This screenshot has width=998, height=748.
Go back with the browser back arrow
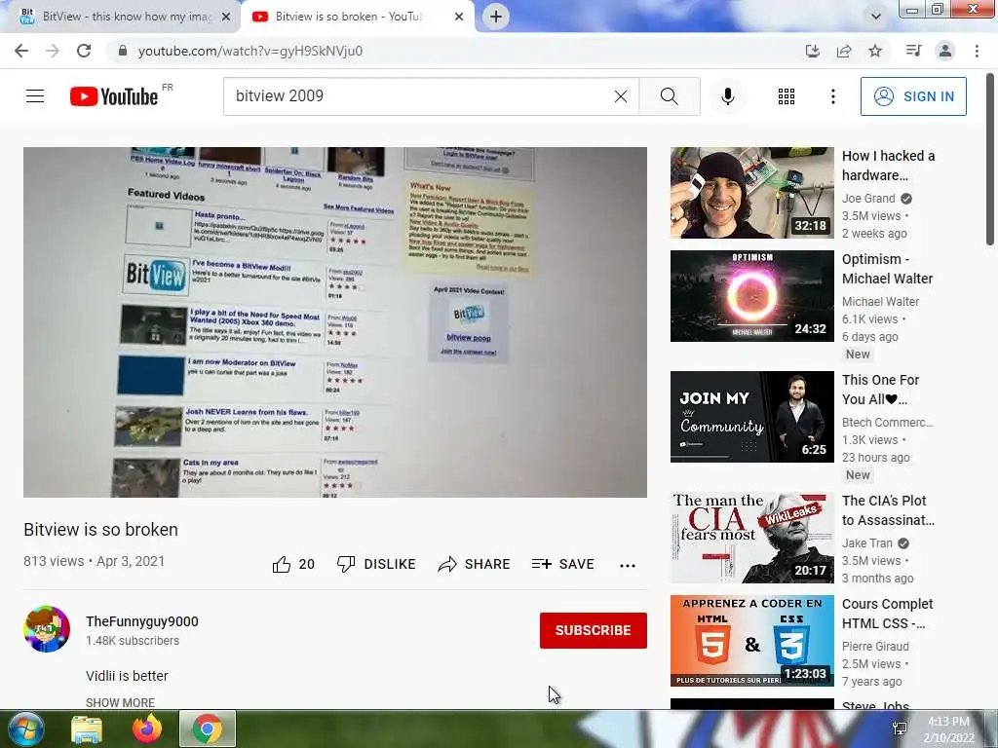tap(21, 51)
